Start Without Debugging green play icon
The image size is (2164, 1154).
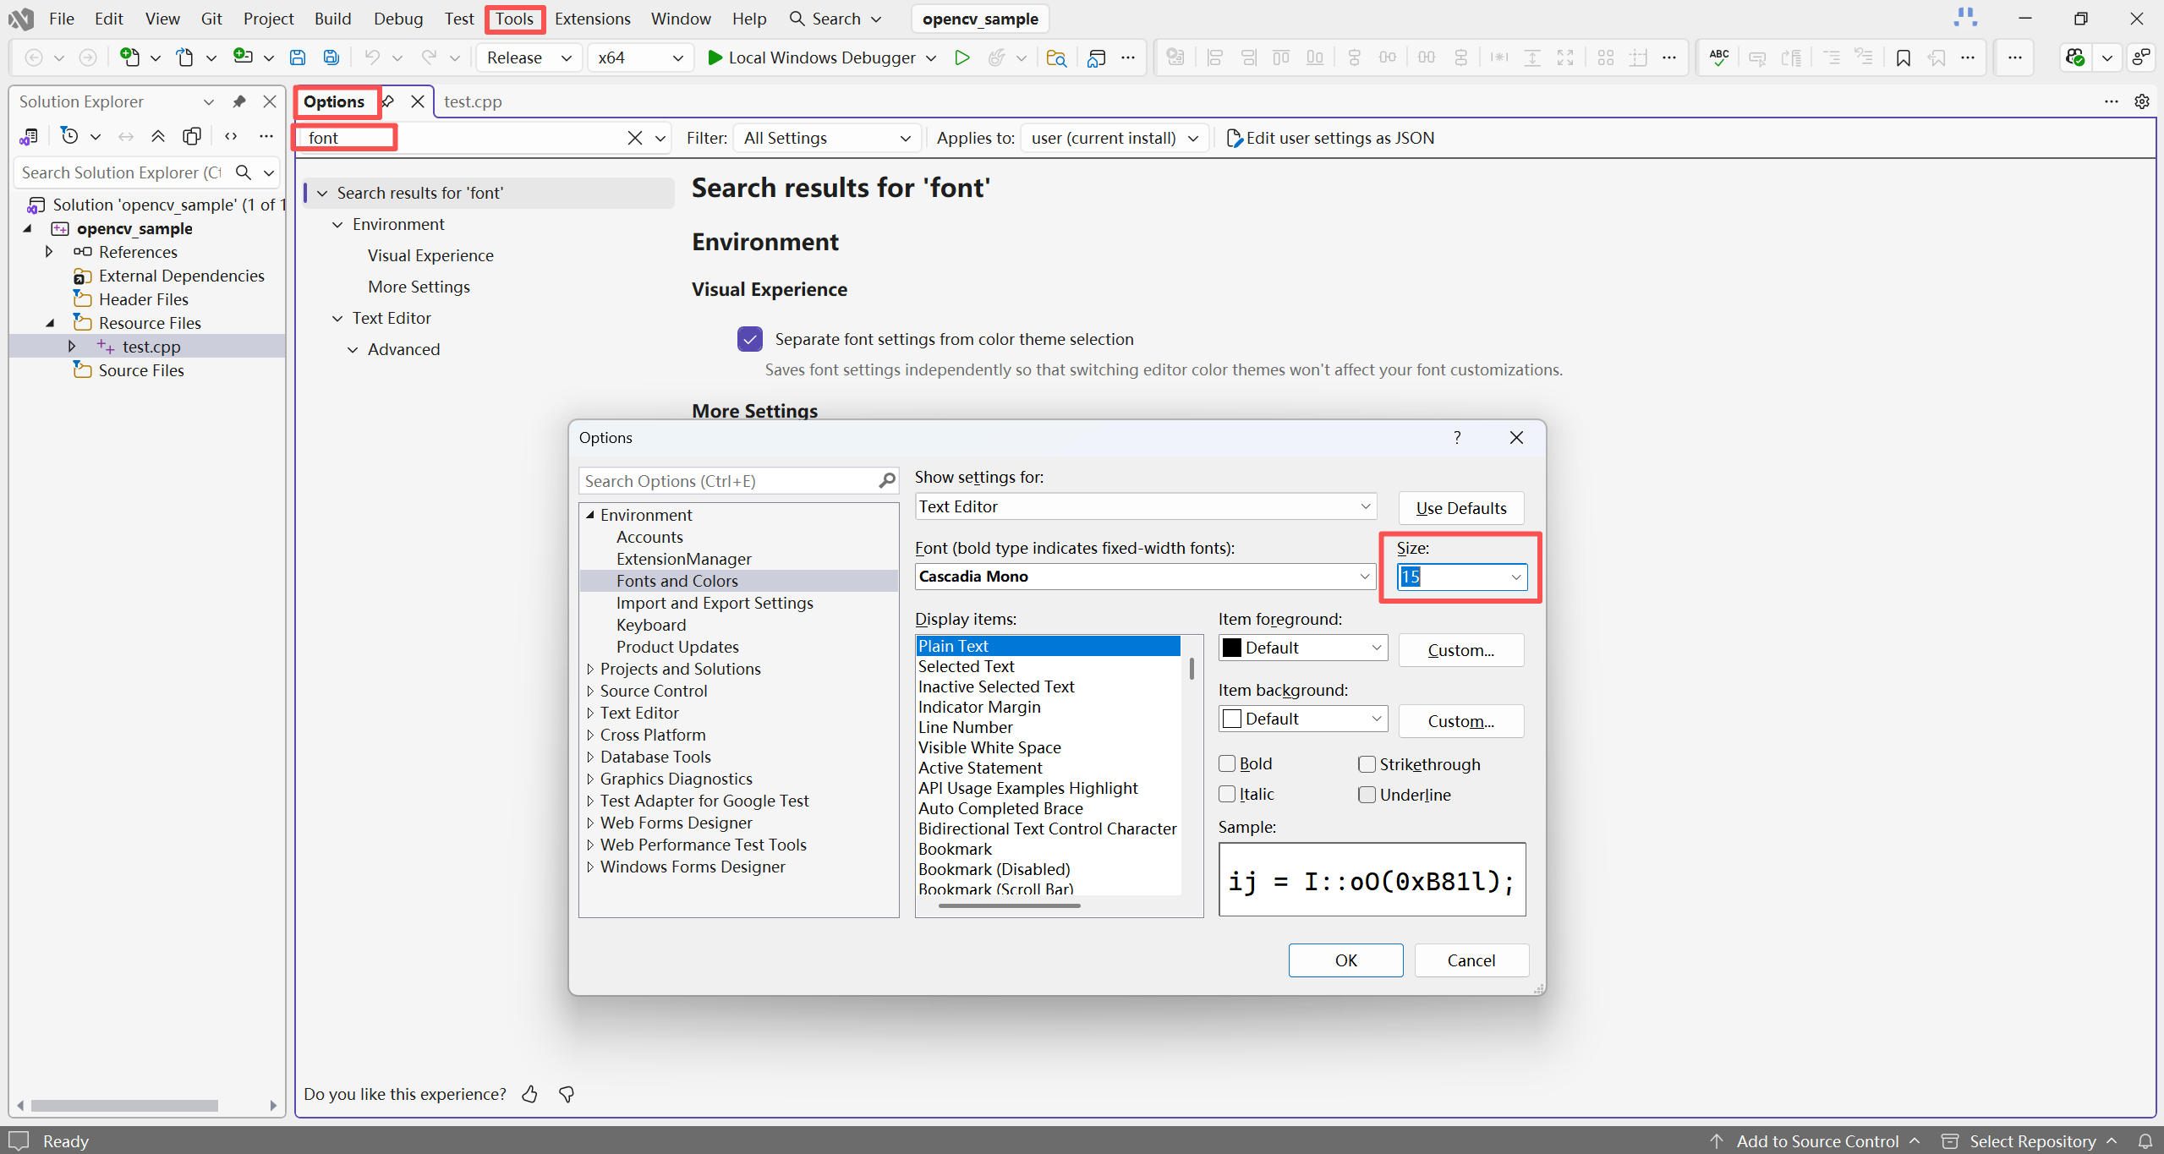tap(961, 57)
